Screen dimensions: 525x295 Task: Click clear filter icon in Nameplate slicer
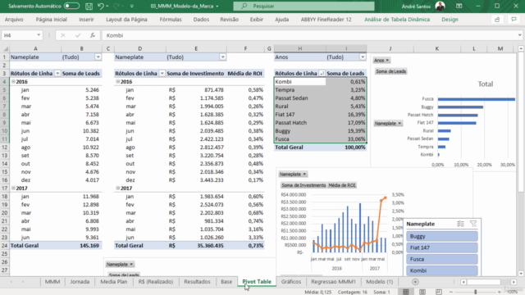pos(473,224)
